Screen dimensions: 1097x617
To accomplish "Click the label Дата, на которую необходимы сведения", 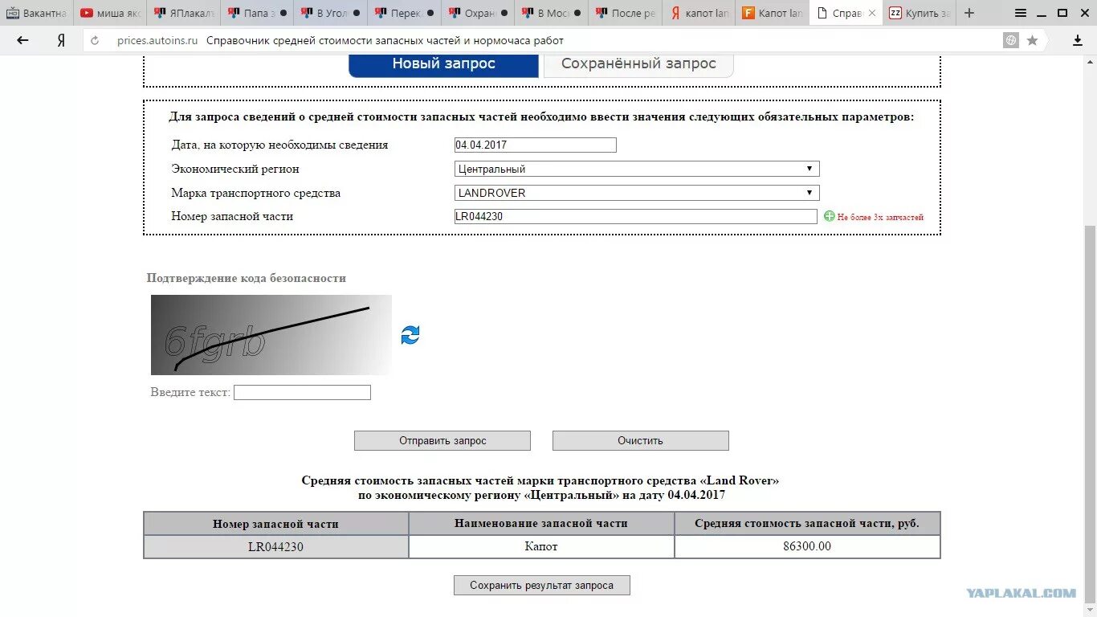I will click(x=279, y=145).
